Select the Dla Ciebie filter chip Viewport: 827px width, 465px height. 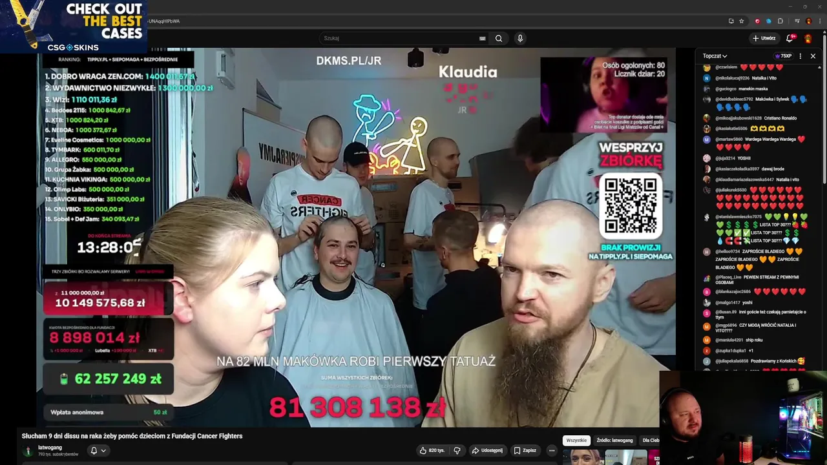[649, 440]
